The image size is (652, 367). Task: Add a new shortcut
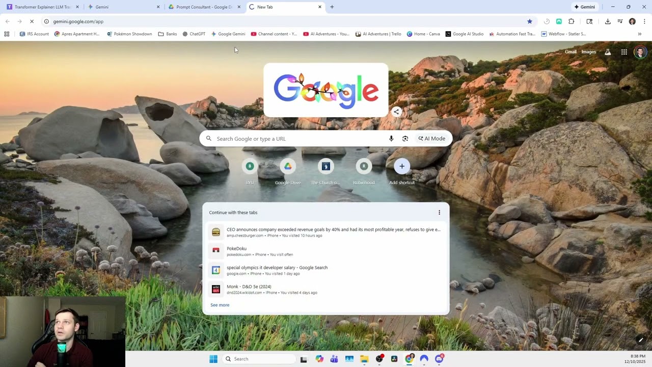402,172
